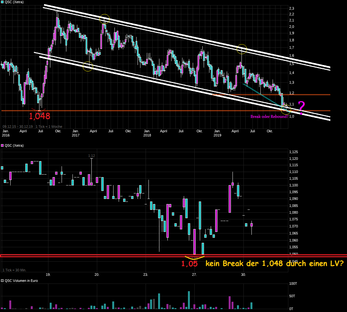Toggle visibility of the intraday QSC series square

click(x=2, y=145)
